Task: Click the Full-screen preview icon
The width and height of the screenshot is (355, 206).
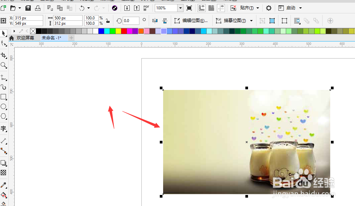Action: click(x=189, y=8)
